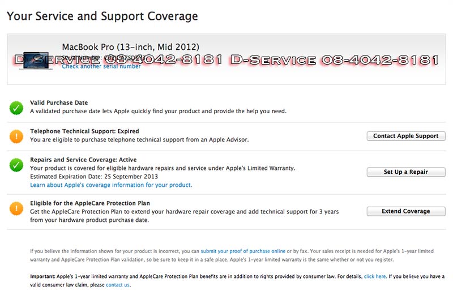This screenshot has width=453, height=295.
Task: Click the Estimated Expiration Date 25 September 2013 text
Action: tap(94, 177)
